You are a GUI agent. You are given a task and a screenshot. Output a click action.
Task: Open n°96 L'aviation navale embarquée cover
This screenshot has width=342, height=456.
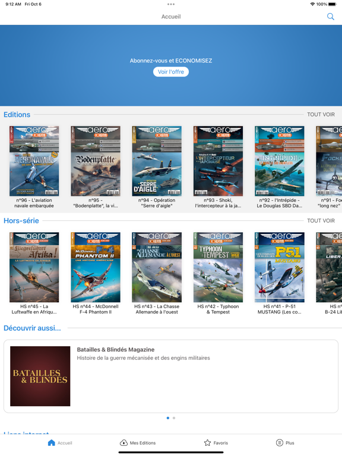coord(34,161)
